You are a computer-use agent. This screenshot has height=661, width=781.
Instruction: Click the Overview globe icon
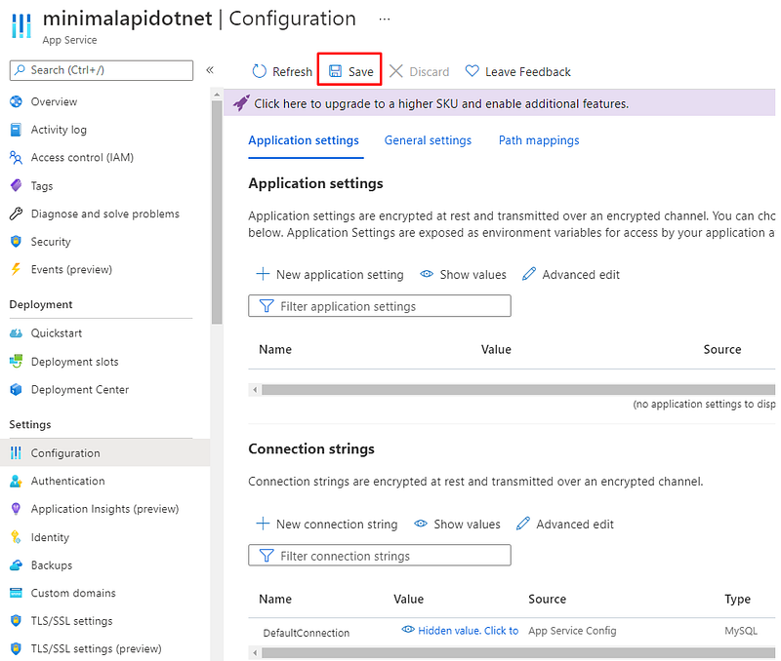pyautogui.click(x=16, y=101)
